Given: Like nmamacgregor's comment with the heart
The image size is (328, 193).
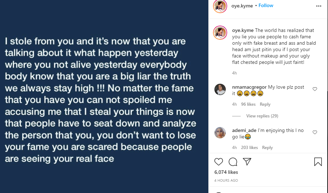Looking at the screenshot, I should pyautogui.click(x=315, y=89).
